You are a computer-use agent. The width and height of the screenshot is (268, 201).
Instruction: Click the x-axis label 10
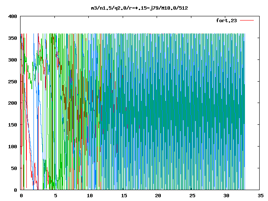[x=90, y=196]
